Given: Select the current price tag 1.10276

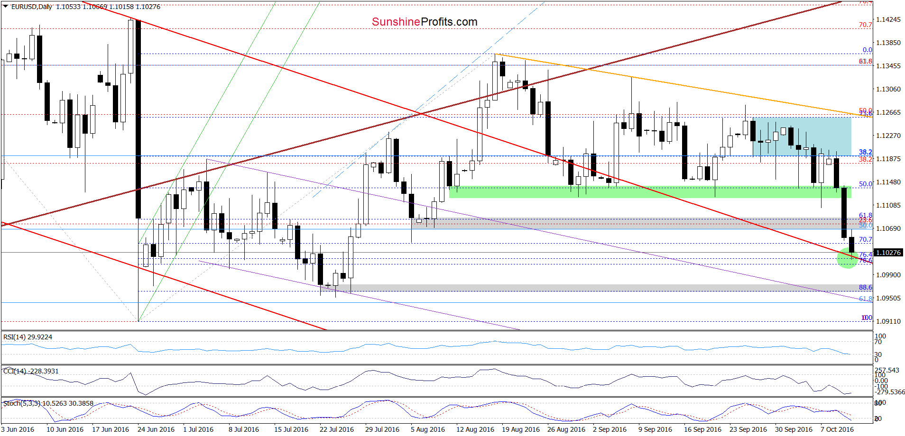Looking at the screenshot, I should (x=888, y=253).
